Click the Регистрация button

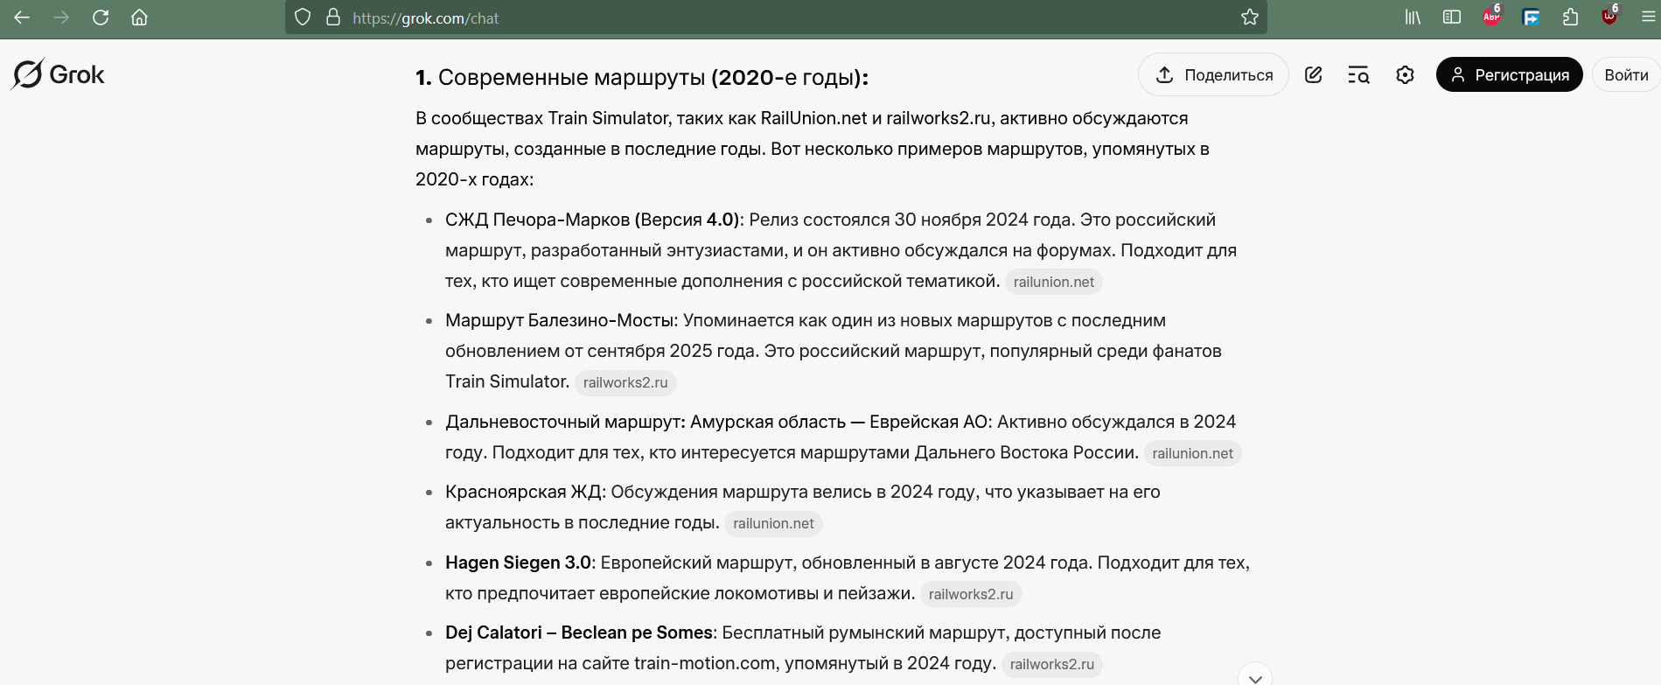pyautogui.click(x=1509, y=75)
